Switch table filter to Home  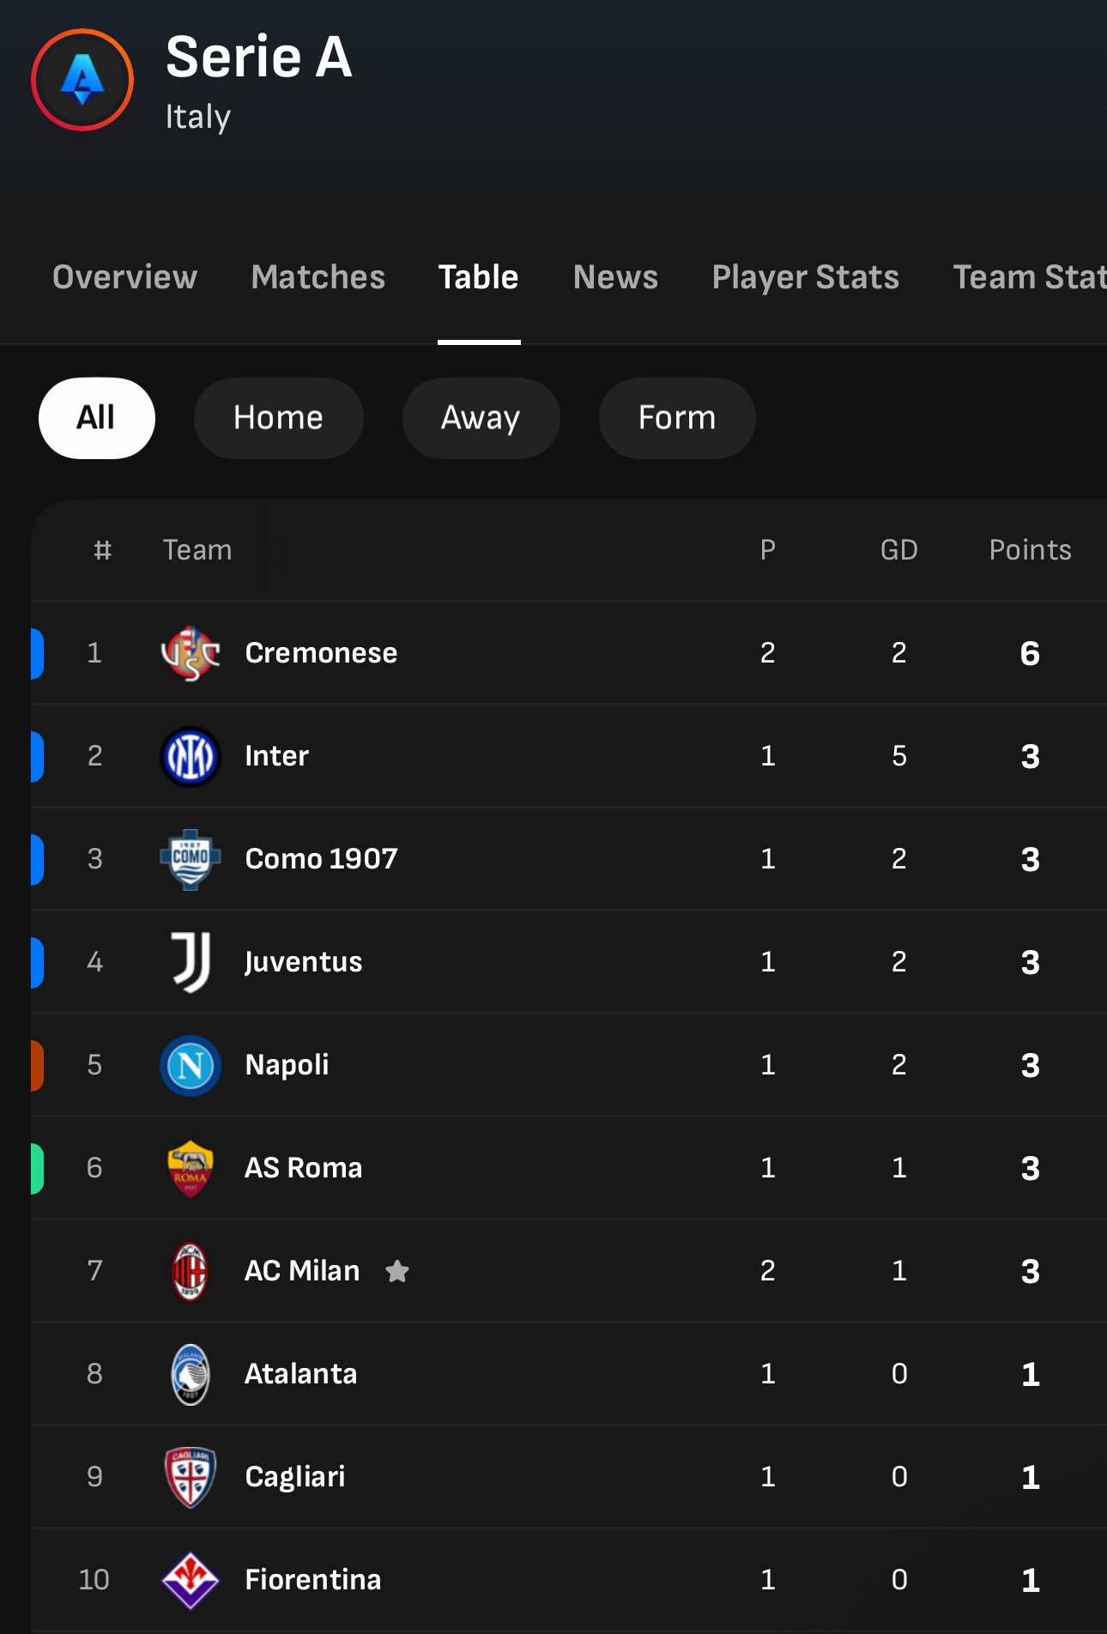pyautogui.click(x=278, y=418)
